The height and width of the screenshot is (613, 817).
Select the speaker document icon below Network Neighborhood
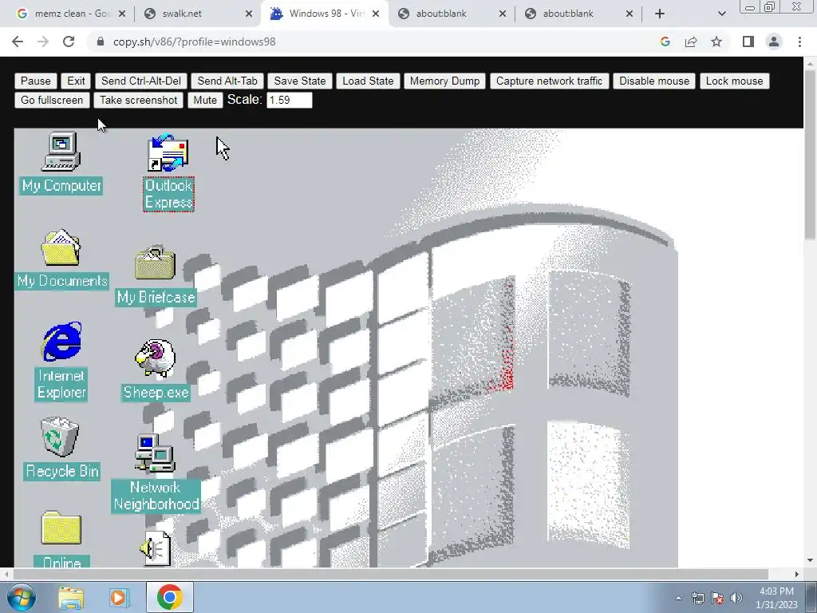156,548
